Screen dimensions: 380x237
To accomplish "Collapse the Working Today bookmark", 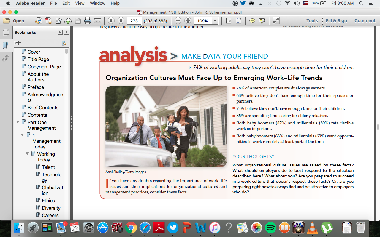I will [x=27, y=154].
